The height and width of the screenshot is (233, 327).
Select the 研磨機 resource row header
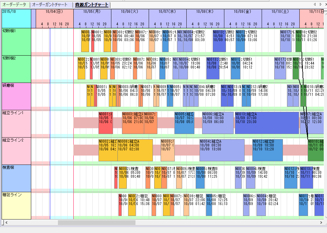[x=16, y=96]
